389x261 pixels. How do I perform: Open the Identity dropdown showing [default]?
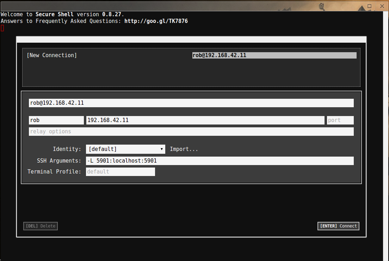pos(125,149)
